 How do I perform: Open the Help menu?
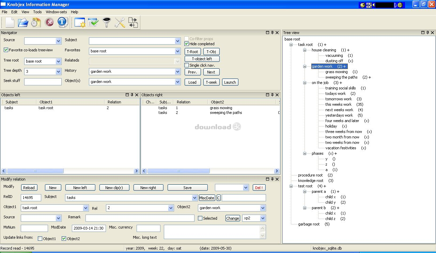coord(75,12)
